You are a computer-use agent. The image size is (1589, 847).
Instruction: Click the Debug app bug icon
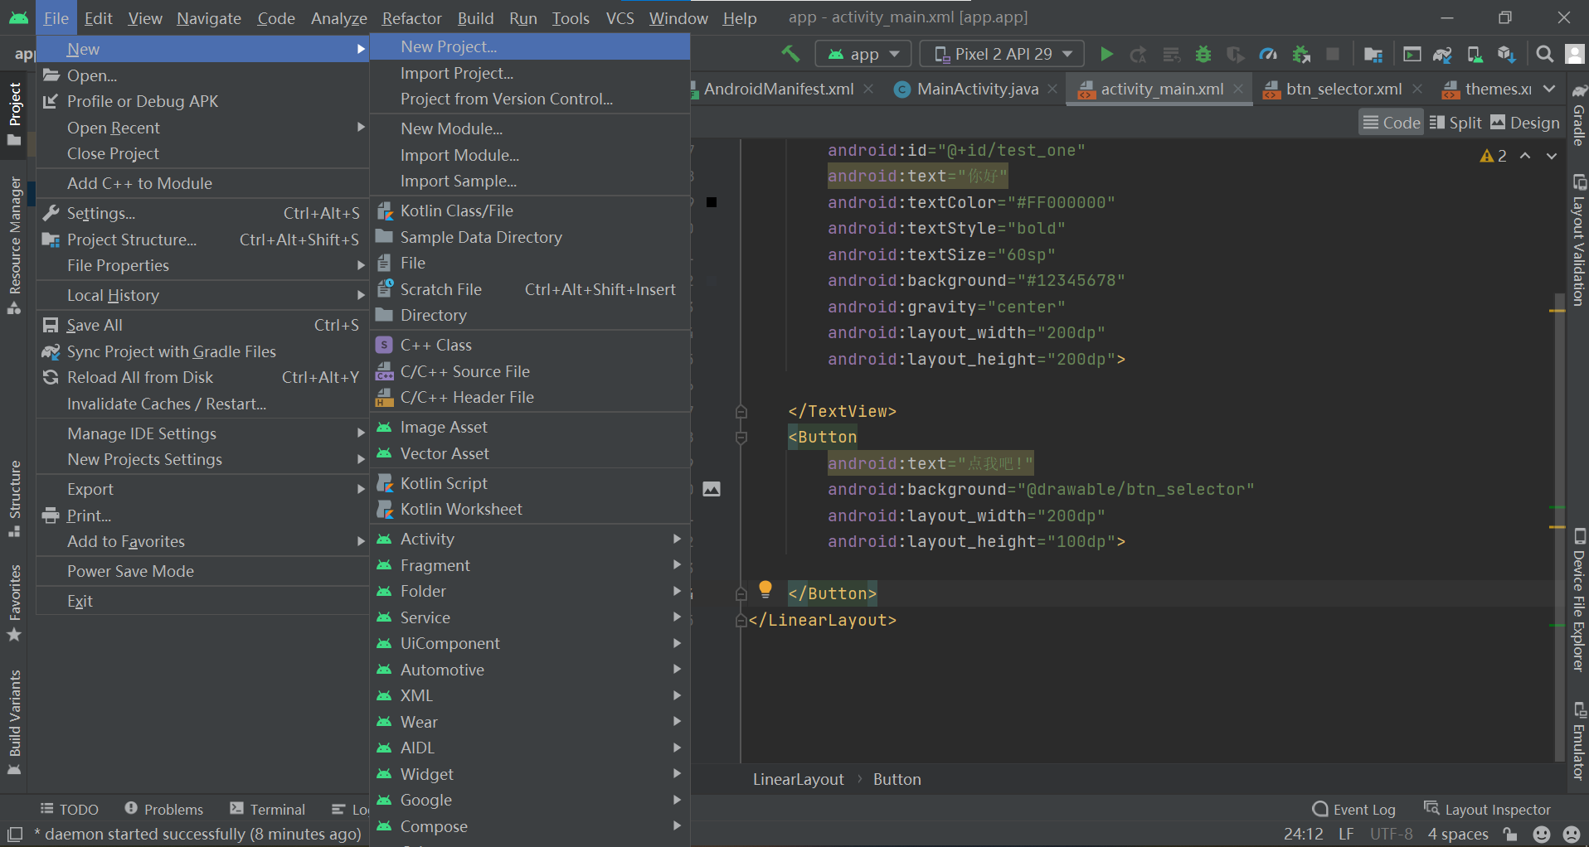click(x=1203, y=54)
